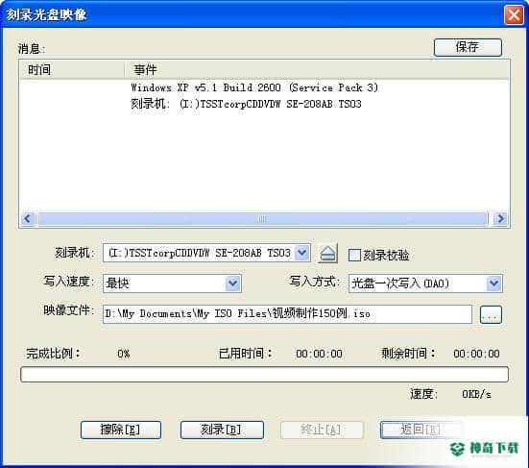Select the Windows XP message log row
This screenshot has width=529, height=468.
pyautogui.click(x=254, y=87)
